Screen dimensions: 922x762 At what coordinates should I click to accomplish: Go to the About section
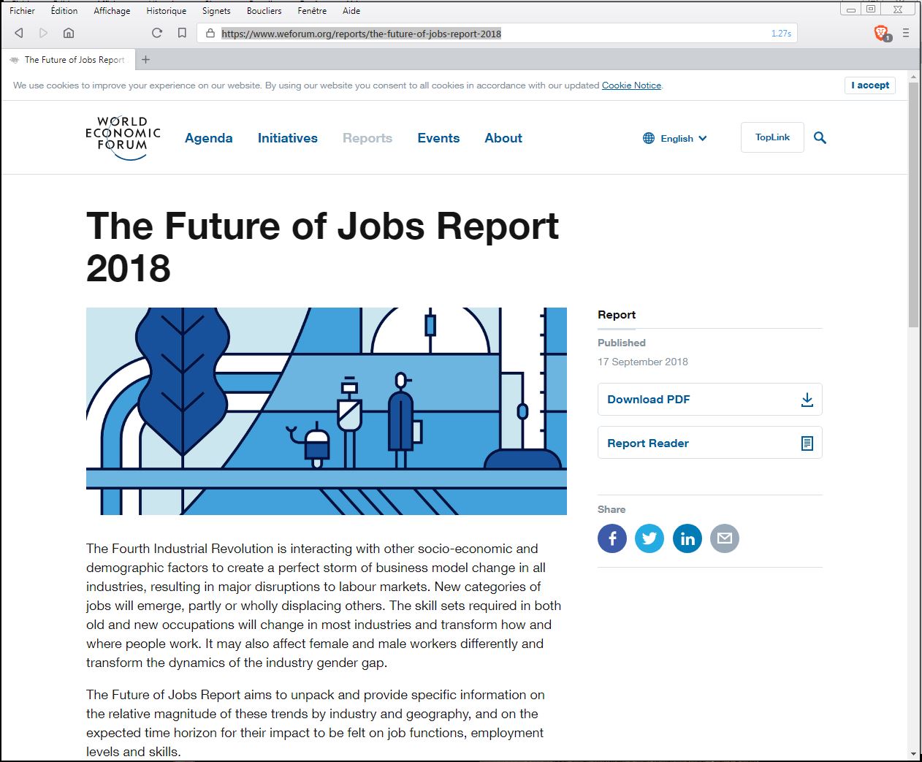tap(503, 138)
